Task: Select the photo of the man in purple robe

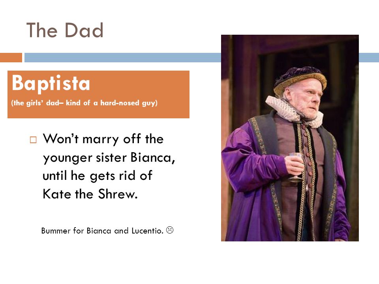Action: coord(290,138)
